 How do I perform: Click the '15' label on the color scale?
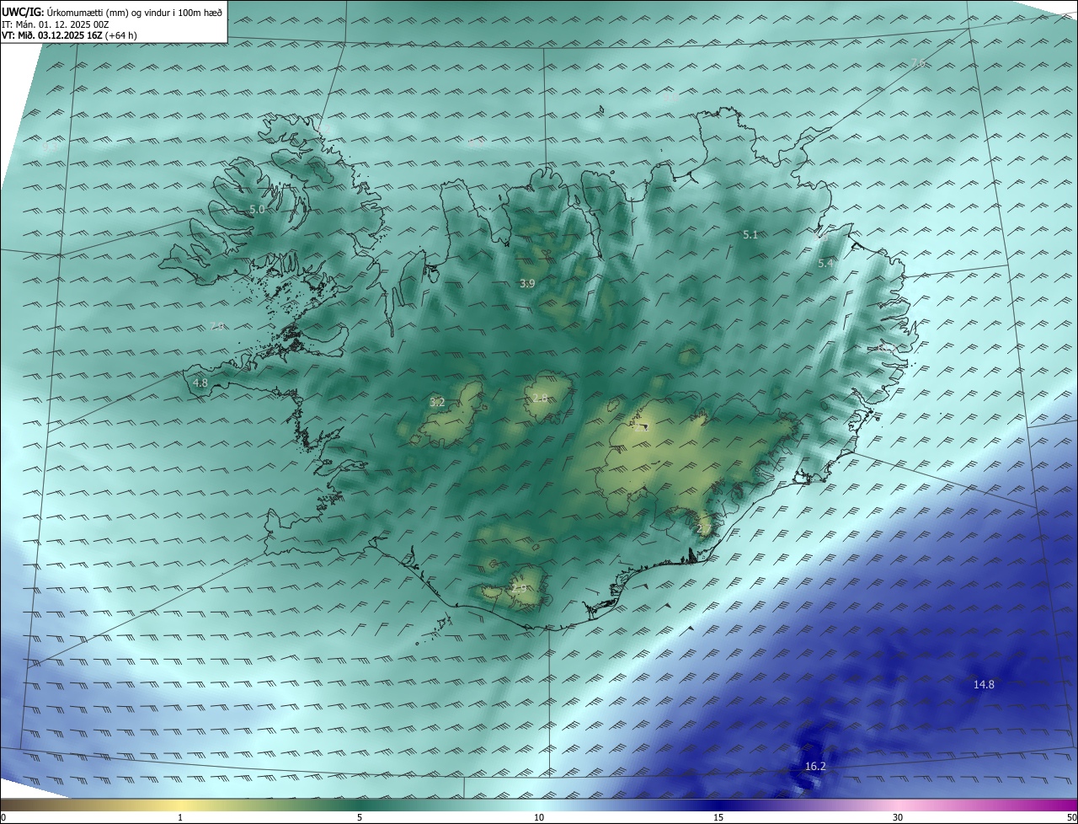tap(718, 817)
